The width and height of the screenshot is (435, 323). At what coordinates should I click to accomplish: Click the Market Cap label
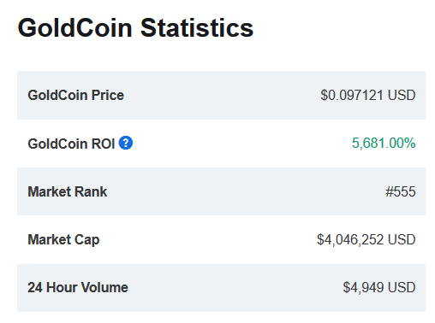pyautogui.click(x=63, y=240)
